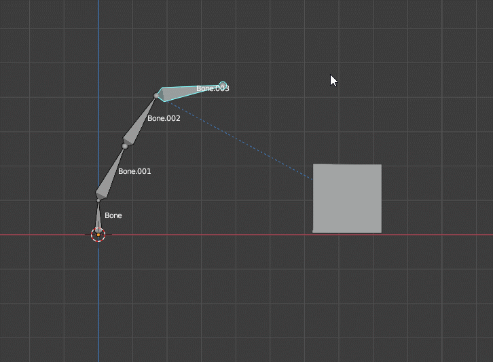Image resolution: width=493 pixels, height=362 pixels.
Task: Click the Bone.003 text label
Action: pyautogui.click(x=213, y=89)
